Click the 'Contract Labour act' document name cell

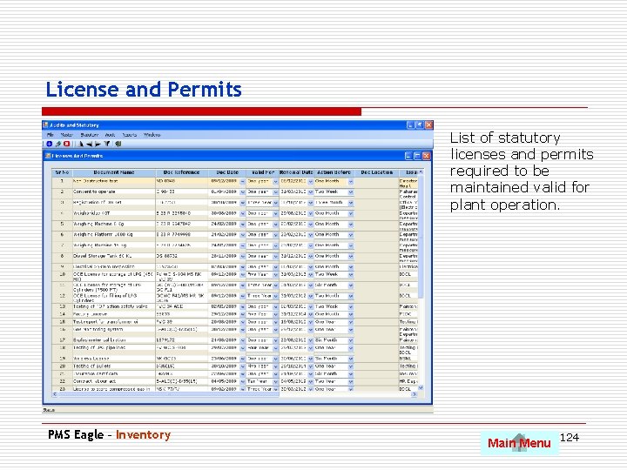pyautogui.click(x=113, y=382)
